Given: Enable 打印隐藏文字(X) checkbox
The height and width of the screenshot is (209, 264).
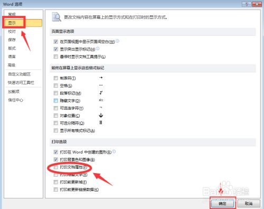Looking at the screenshot, I should [x=56, y=175].
